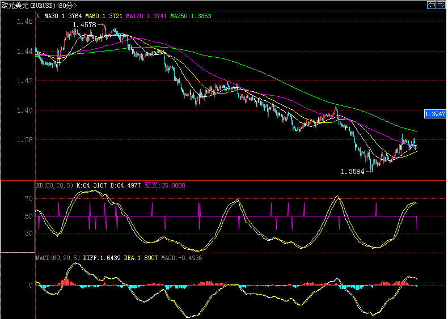Click the 1.4578 high price annotation
Viewport: 448px width, 319px height.
coord(84,25)
